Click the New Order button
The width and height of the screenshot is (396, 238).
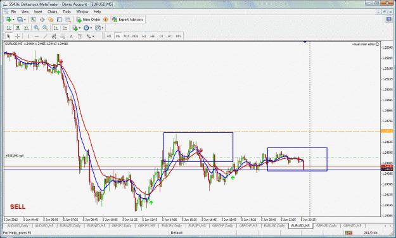[x=89, y=20]
